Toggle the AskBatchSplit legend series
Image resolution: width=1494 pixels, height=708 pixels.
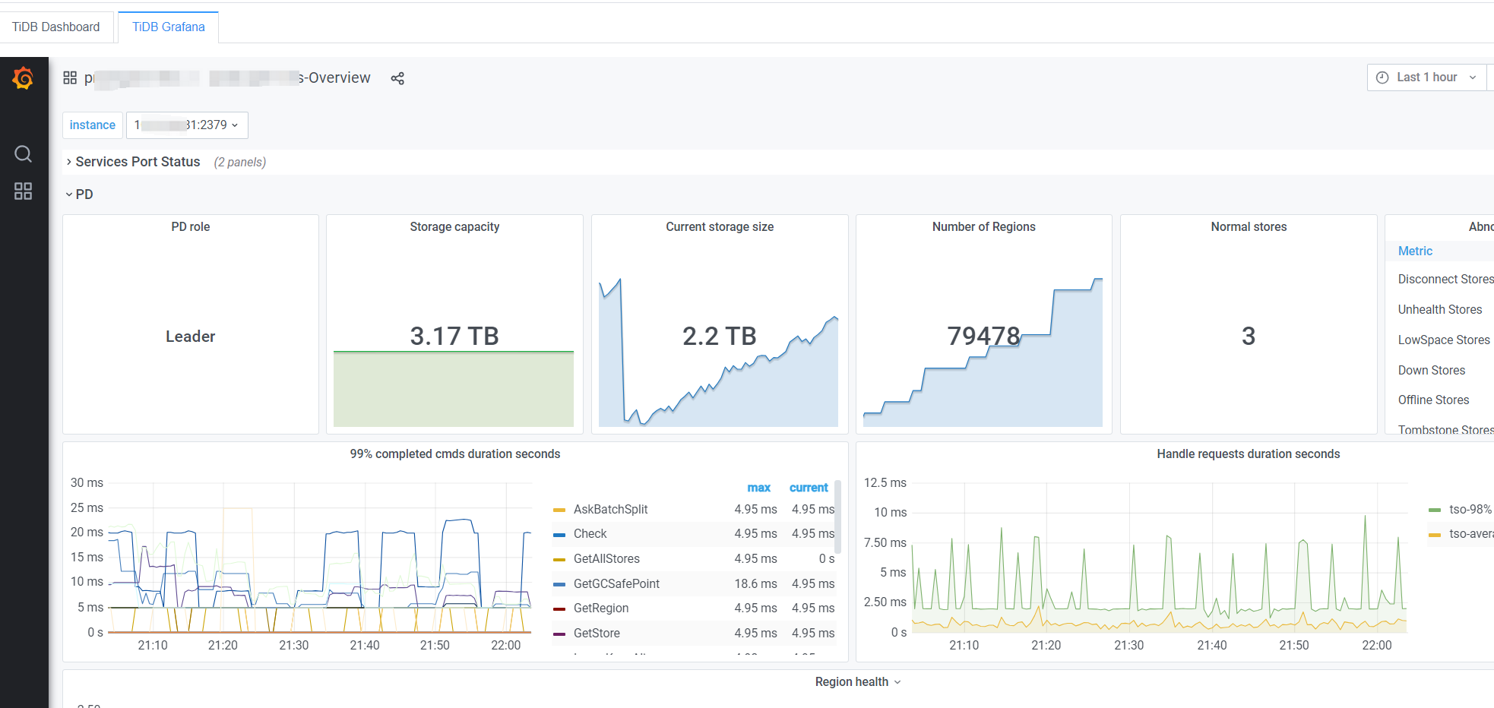click(x=610, y=509)
